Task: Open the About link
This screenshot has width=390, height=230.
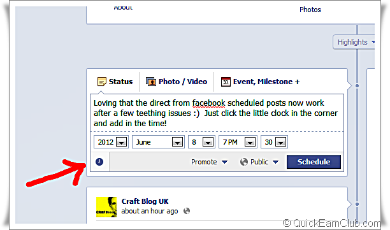Action: (123, 8)
